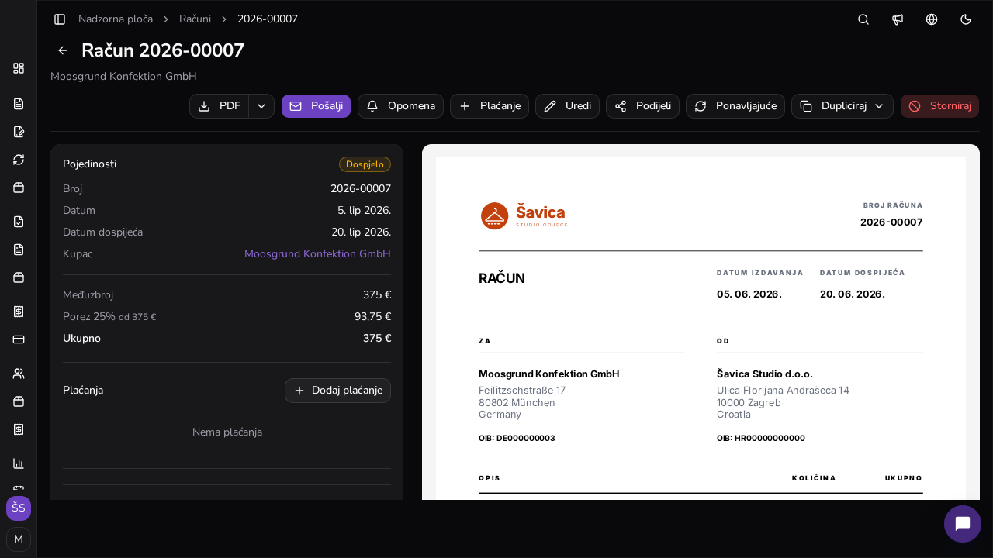Image resolution: width=993 pixels, height=558 pixels.
Task: Click the Porez 25% label
Action: (x=89, y=316)
